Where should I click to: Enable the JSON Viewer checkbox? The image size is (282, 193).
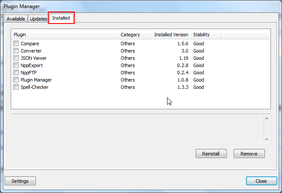[16, 58]
